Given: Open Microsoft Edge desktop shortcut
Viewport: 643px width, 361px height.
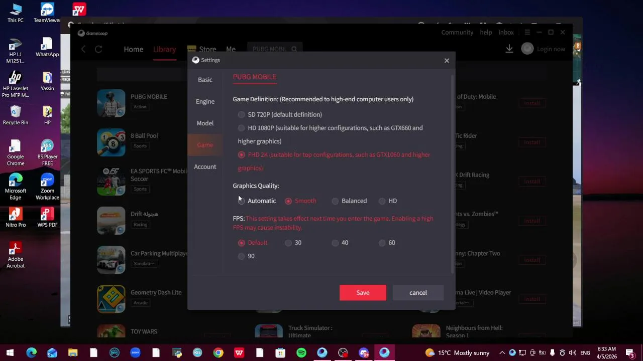Looking at the screenshot, I should tap(16, 187).
